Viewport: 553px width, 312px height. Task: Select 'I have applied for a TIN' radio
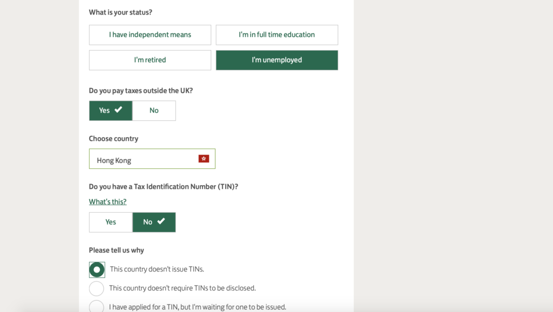point(96,306)
